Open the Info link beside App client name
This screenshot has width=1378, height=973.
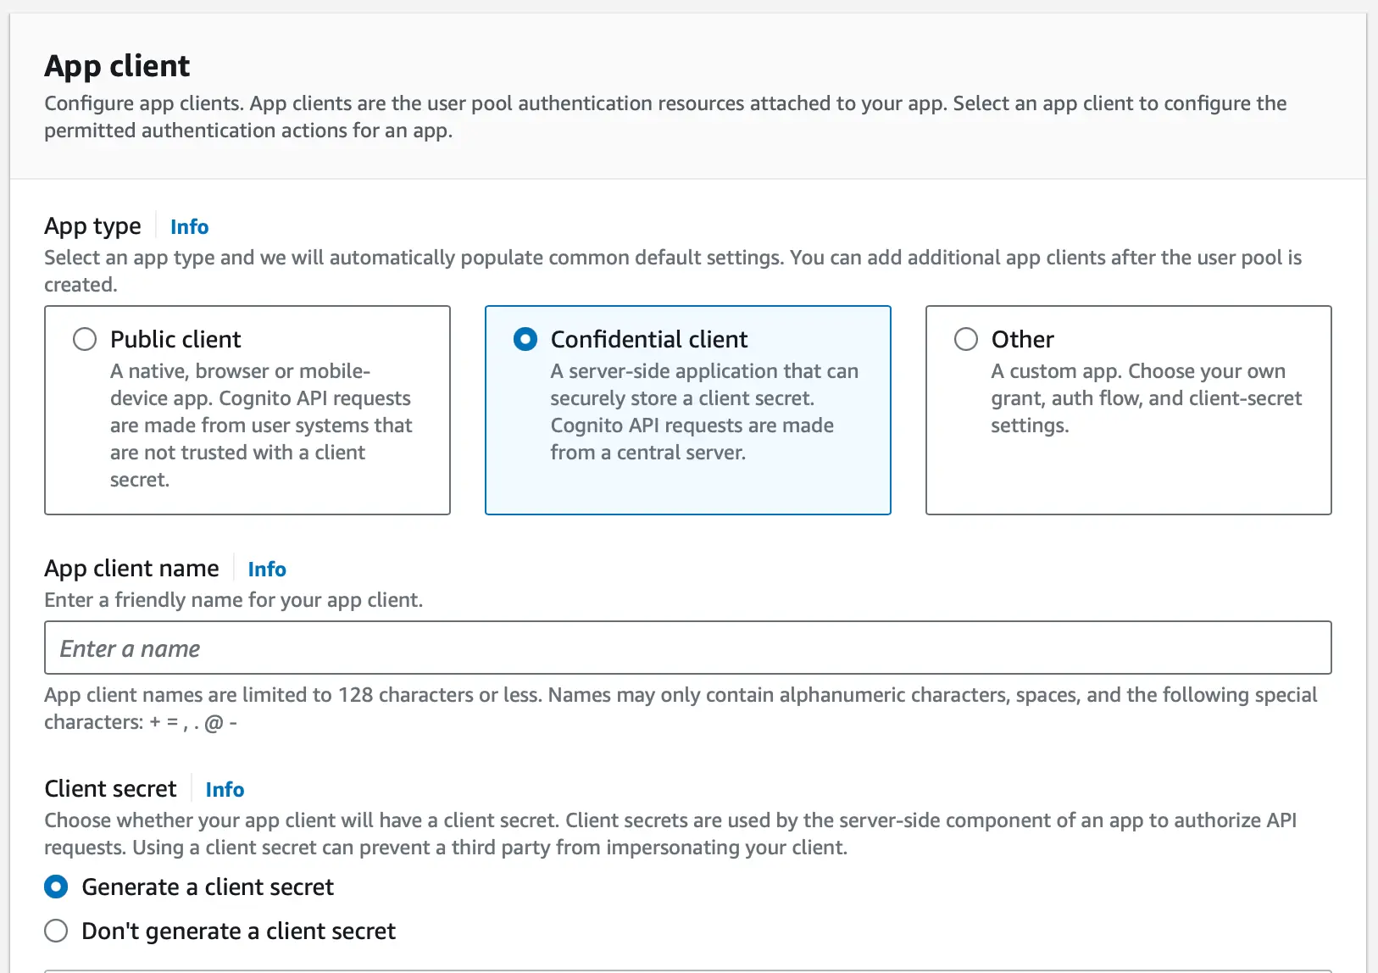point(266,569)
